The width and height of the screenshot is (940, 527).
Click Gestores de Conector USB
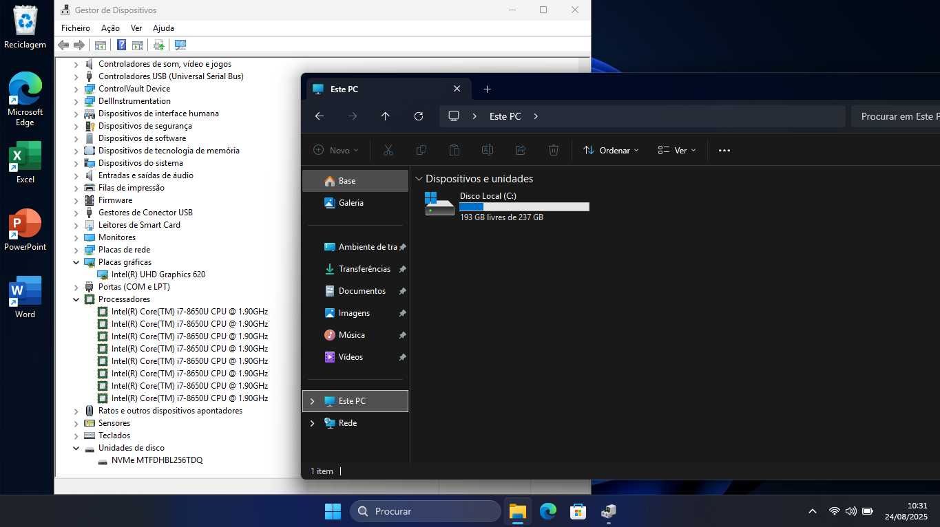point(145,213)
